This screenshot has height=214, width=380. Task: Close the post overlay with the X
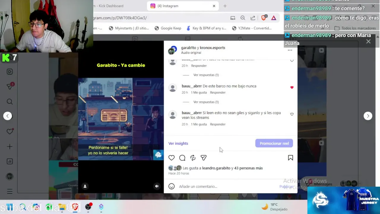coord(368,42)
